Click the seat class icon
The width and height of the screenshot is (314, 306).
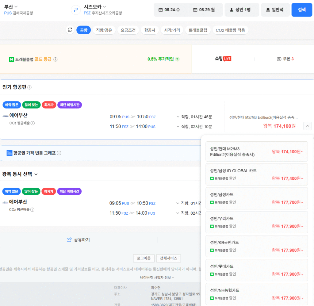click(x=268, y=10)
